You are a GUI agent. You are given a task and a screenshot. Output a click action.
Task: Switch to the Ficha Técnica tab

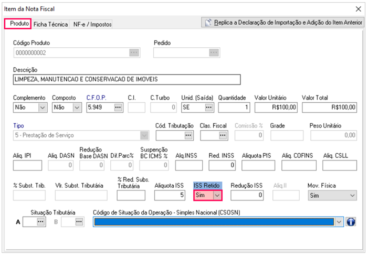[50, 24]
